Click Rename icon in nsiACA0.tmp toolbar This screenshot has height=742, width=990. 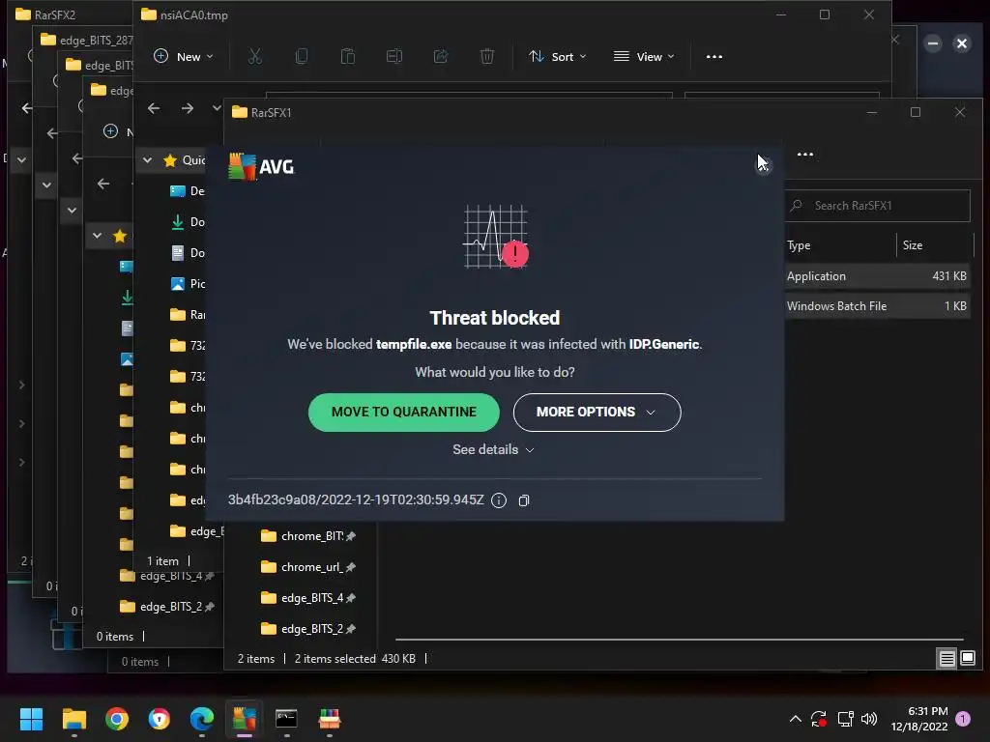click(394, 57)
